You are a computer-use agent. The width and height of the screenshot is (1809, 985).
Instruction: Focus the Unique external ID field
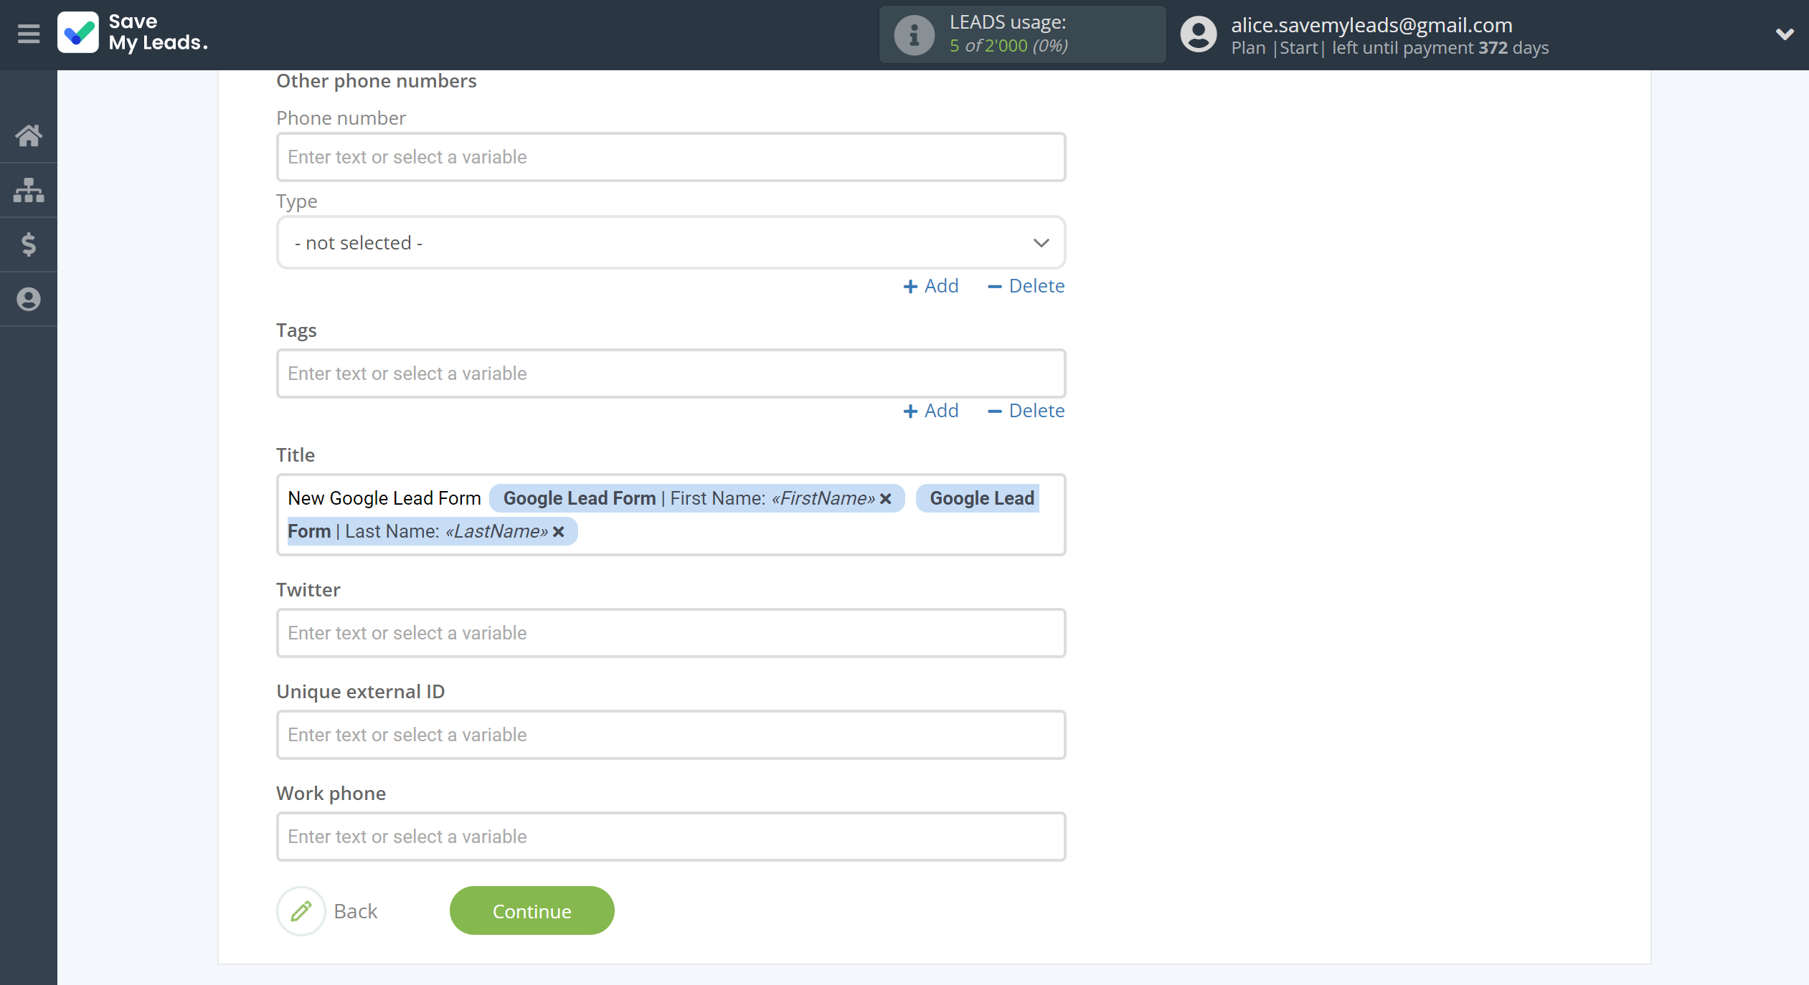(x=671, y=735)
